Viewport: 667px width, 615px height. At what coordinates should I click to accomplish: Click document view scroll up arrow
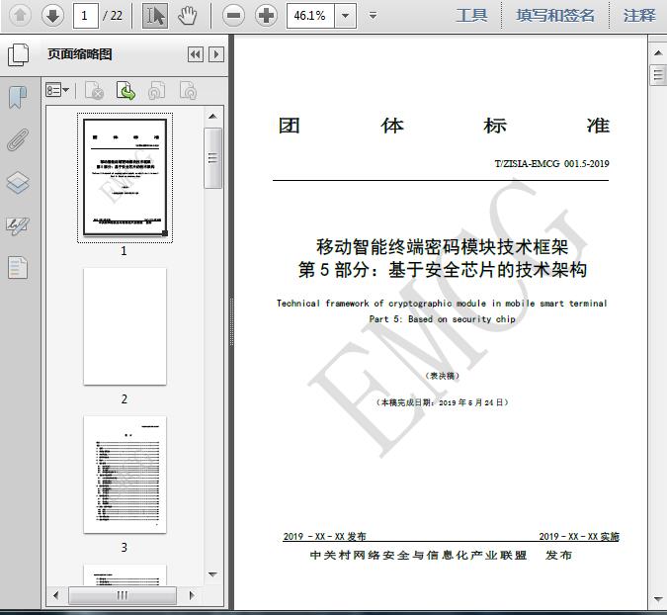(x=658, y=52)
